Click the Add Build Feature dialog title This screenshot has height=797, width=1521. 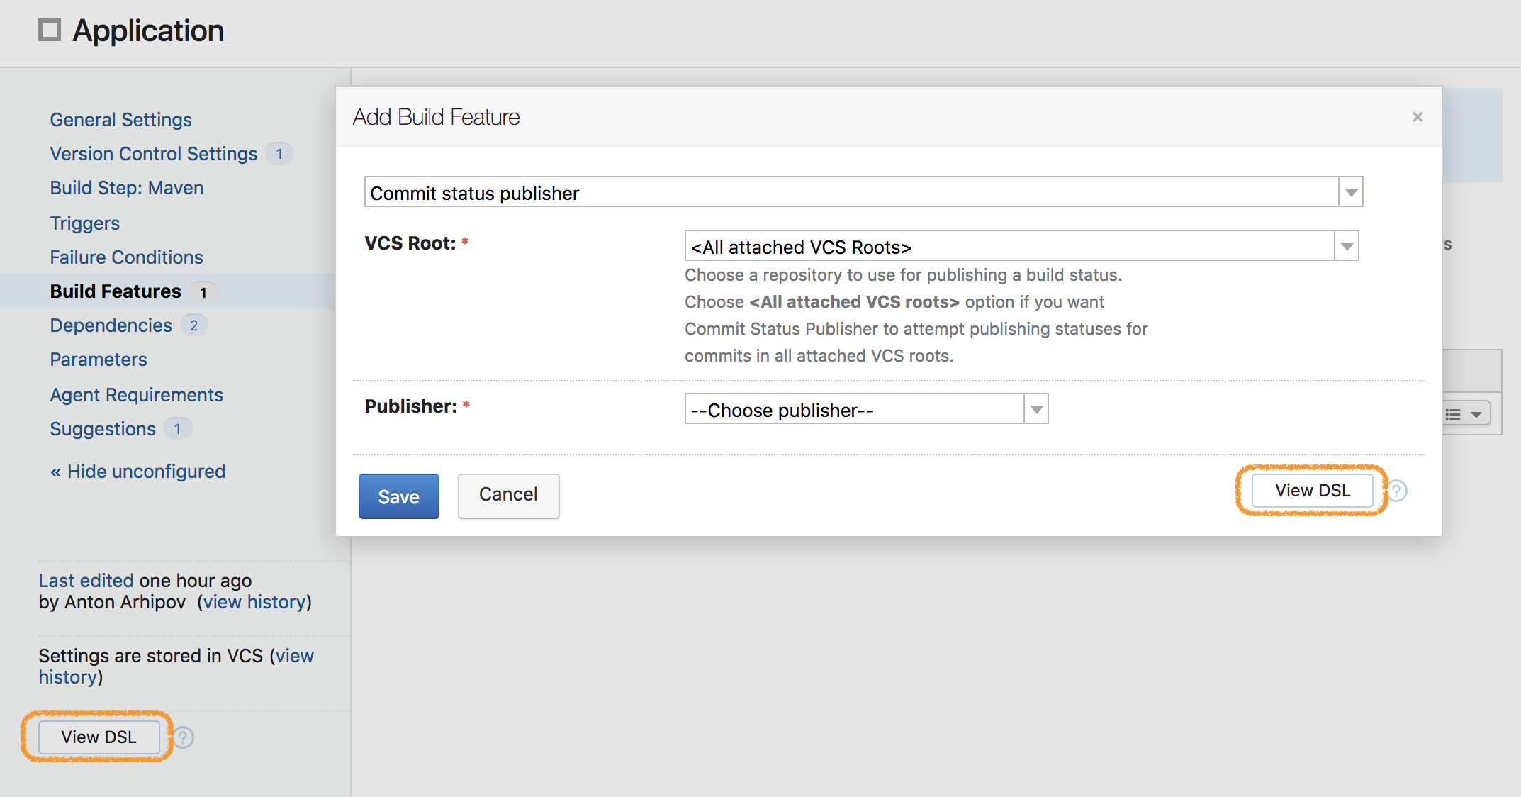(x=437, y=117)
